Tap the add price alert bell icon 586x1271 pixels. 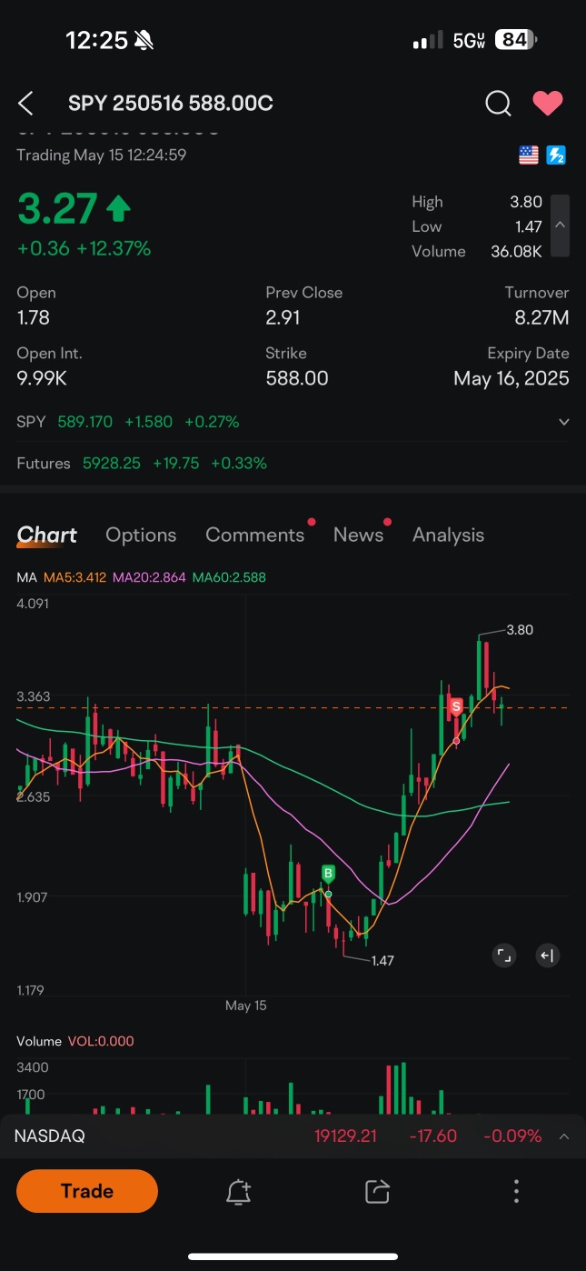[x=238, y=1191]
